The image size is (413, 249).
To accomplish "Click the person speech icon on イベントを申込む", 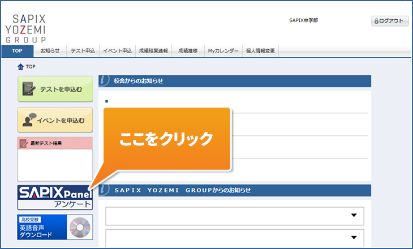I will [x=29, y=120].
